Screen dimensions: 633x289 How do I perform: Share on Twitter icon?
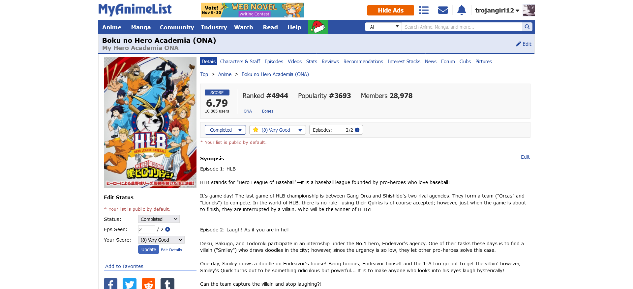(129, 284)
